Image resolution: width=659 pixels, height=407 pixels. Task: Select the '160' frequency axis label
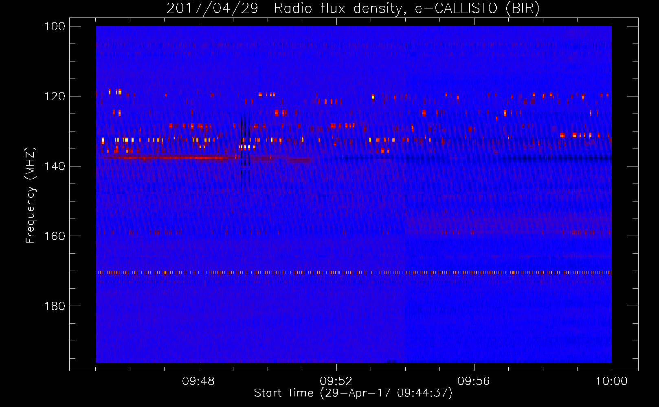click(55, 236)
